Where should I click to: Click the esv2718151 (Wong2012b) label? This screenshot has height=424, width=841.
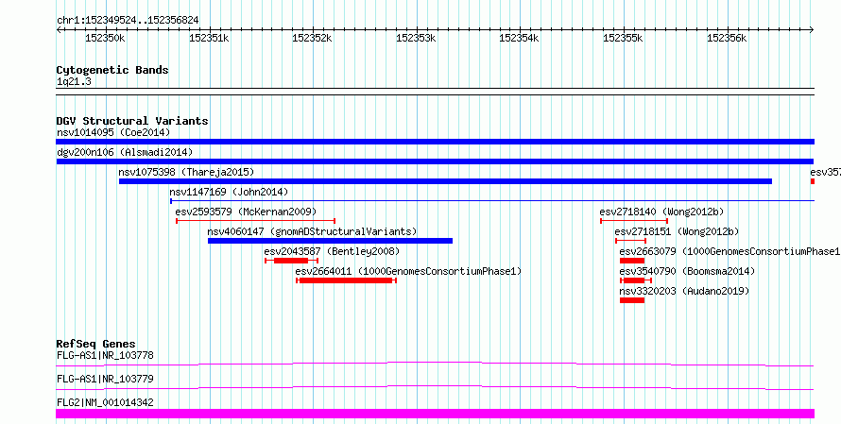coord(677,231)
